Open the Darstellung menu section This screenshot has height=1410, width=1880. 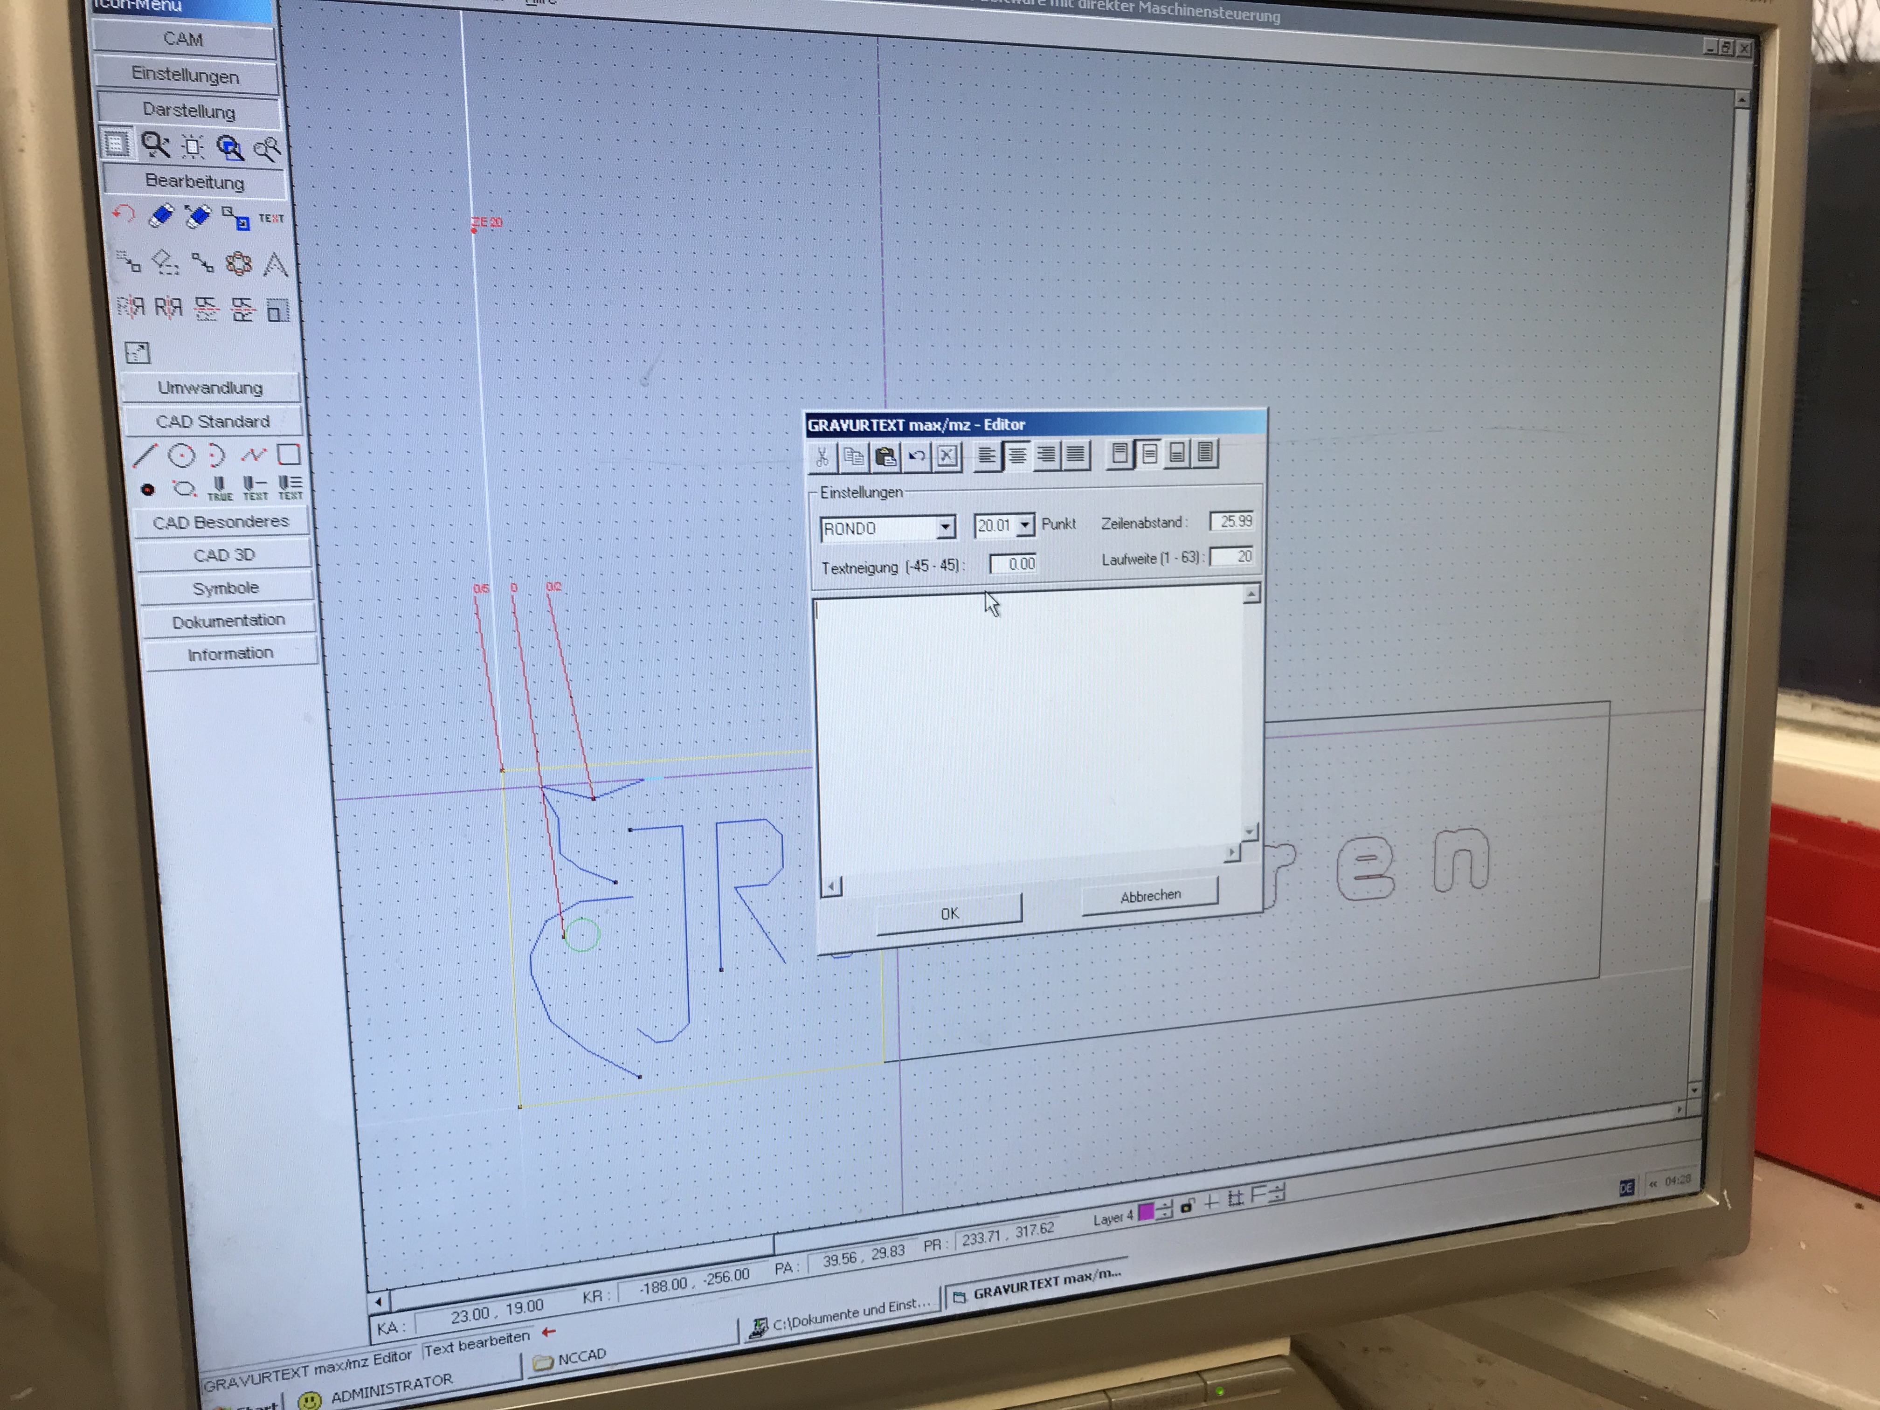[x=189, y=111]
